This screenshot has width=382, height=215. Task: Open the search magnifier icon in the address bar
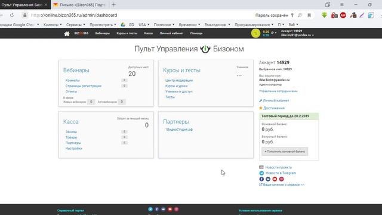(x=300, y=15)
